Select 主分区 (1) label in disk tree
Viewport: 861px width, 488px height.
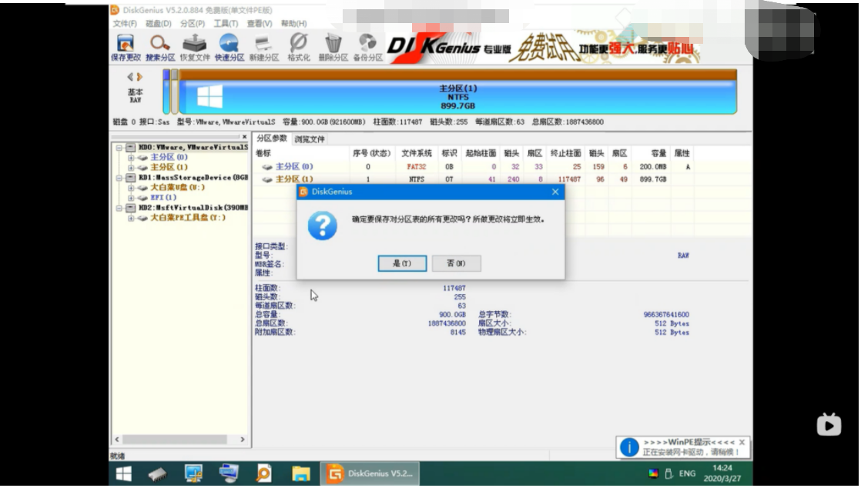point(169,168)
